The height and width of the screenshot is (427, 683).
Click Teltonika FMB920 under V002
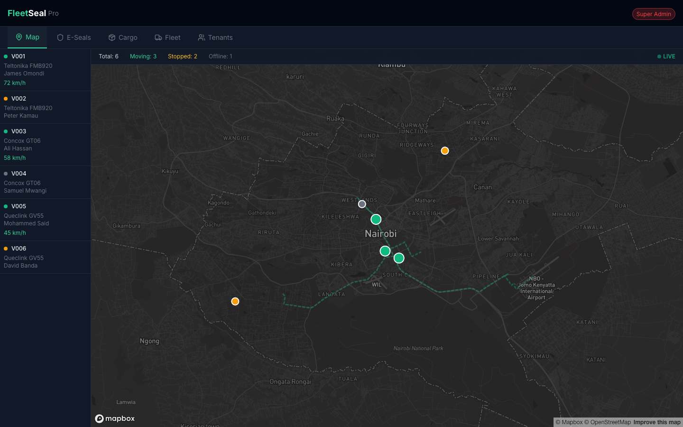(28, 108)
